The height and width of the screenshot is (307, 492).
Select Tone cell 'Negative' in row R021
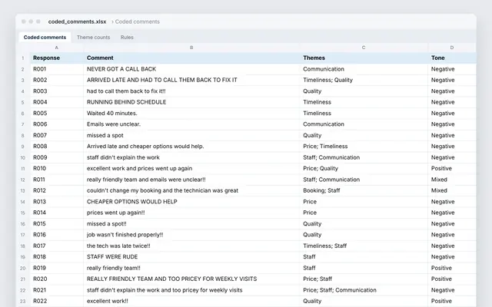pyautogui.click(x=452, y=290)
